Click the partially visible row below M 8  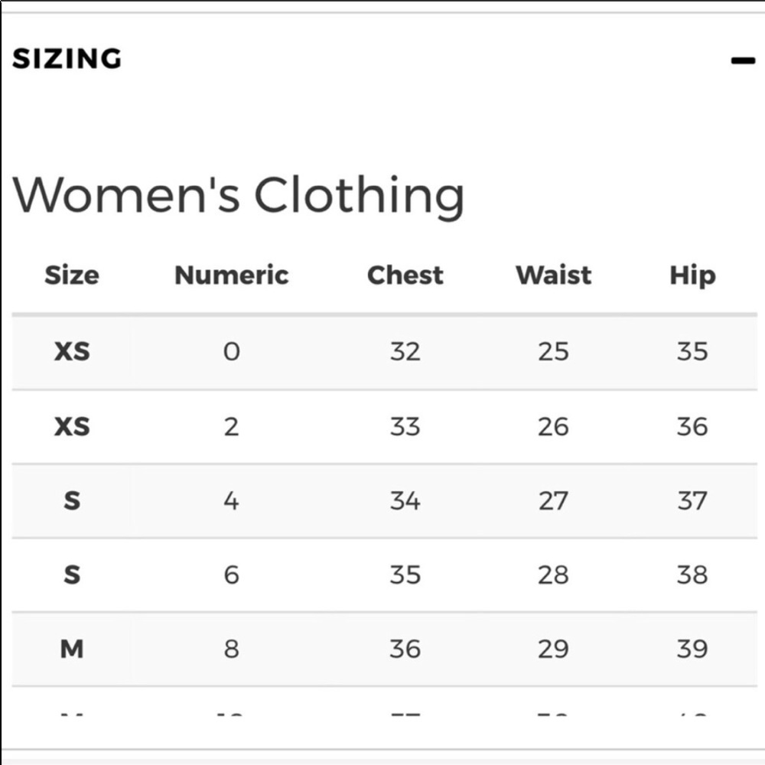(385, 702)
